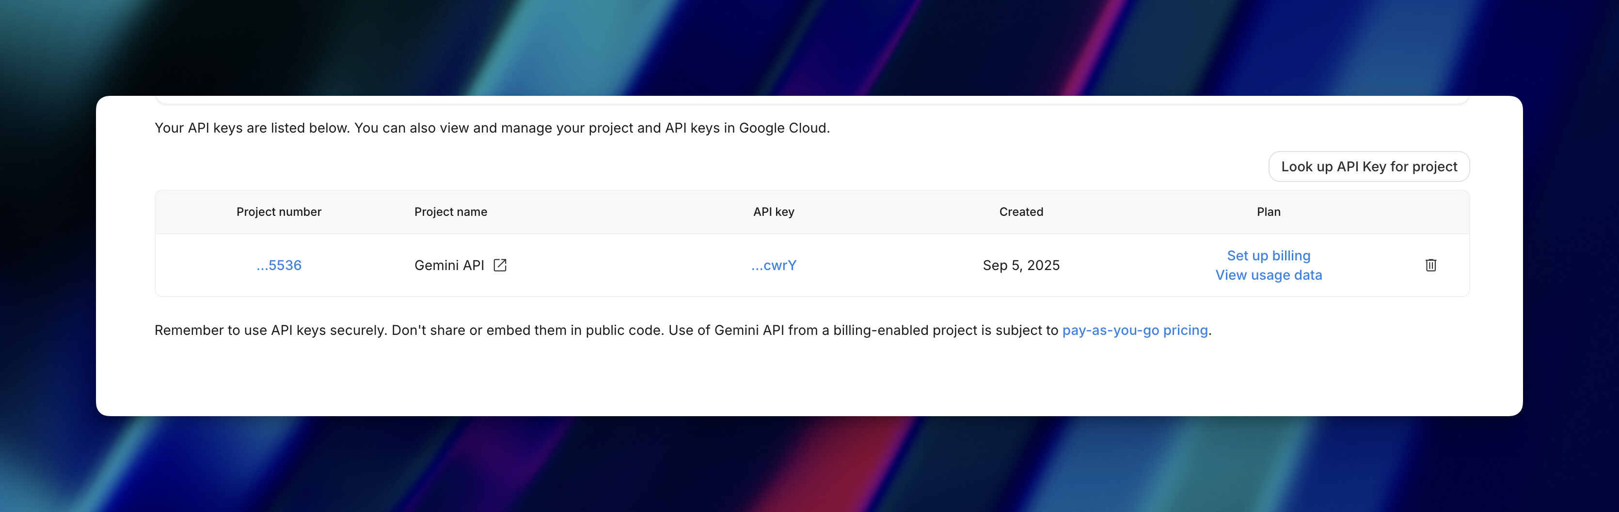Screen dimensions: 1619x512
Task: Click the partially visible card at top edge
Action: [x=811, y=99]
